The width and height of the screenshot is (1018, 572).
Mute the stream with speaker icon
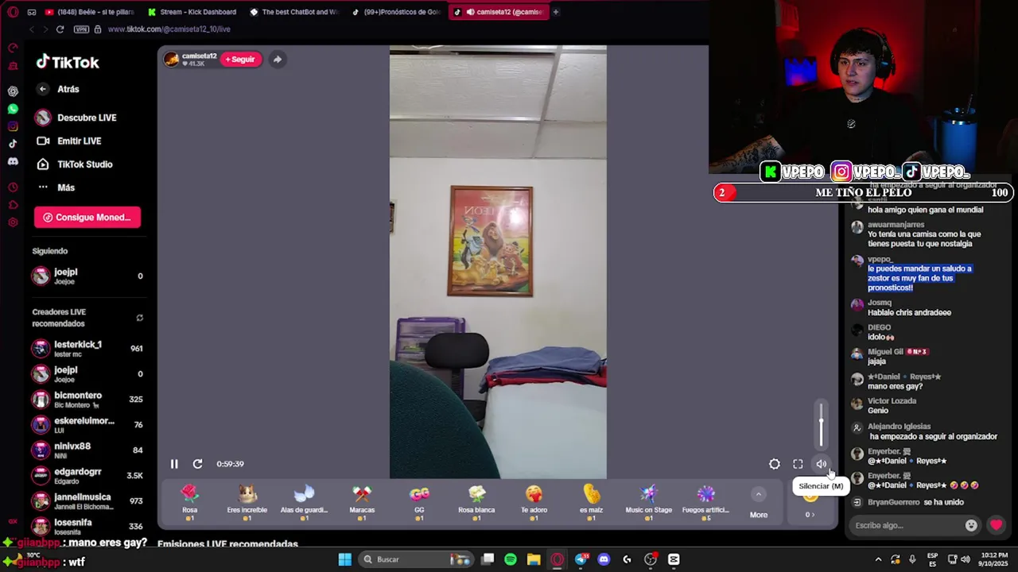coord(821,464)
